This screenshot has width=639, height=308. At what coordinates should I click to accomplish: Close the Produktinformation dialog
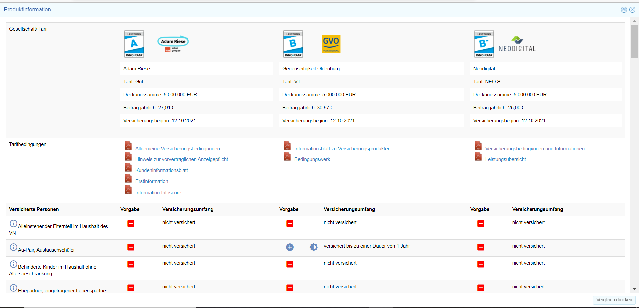click(x=632, y=10)
